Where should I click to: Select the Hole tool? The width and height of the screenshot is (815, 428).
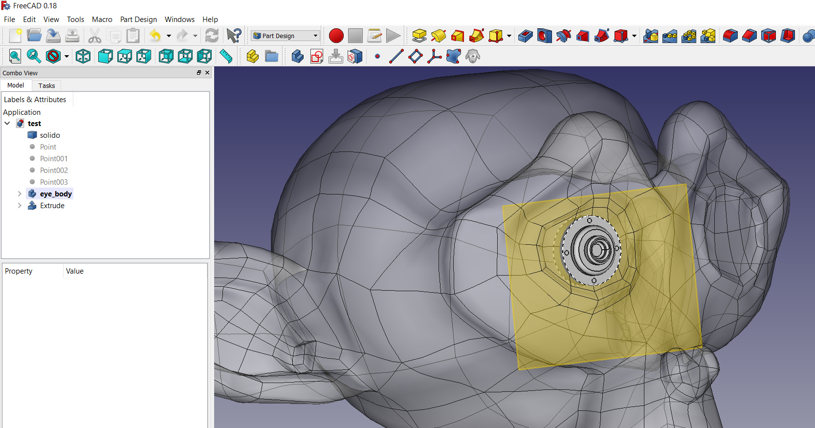coord(545,36)
